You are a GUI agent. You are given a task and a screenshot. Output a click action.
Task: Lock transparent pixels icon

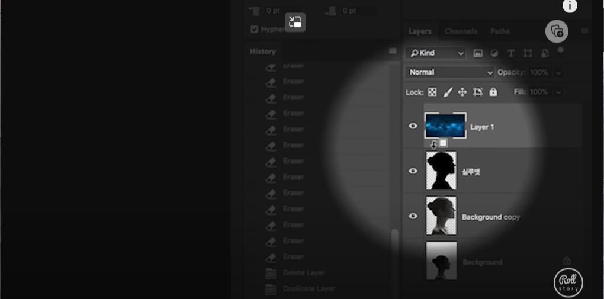tap(432, 92)
